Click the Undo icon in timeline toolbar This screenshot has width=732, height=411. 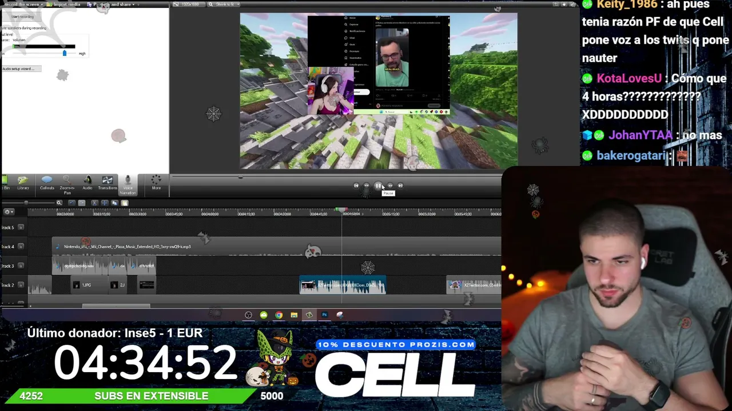(71, 203)
